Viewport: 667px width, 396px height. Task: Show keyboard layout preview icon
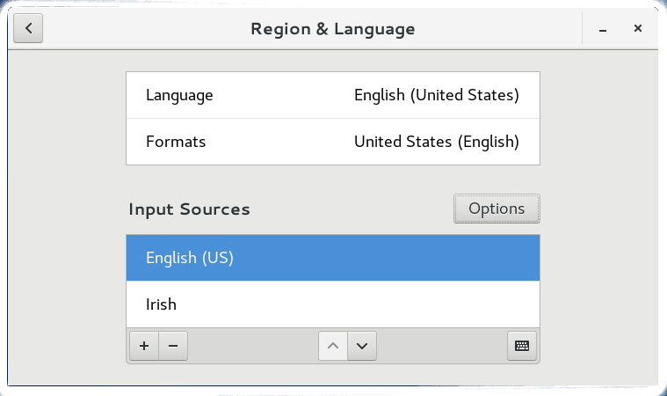click(x=522, y=346)
